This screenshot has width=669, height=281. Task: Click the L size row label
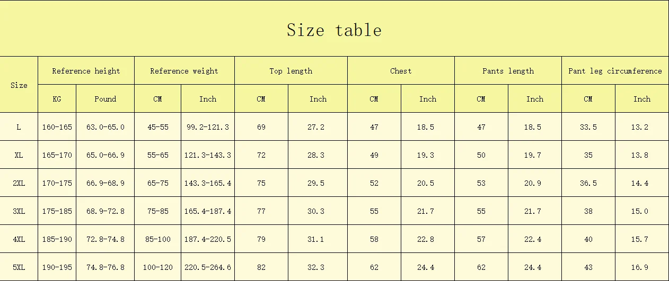tap(19, 127)
